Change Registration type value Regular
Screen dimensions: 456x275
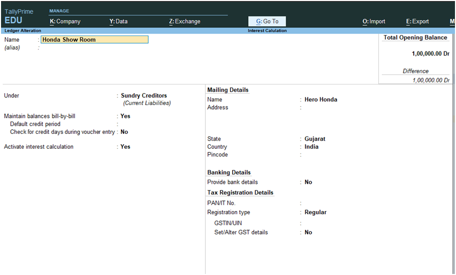coord(315,212)
